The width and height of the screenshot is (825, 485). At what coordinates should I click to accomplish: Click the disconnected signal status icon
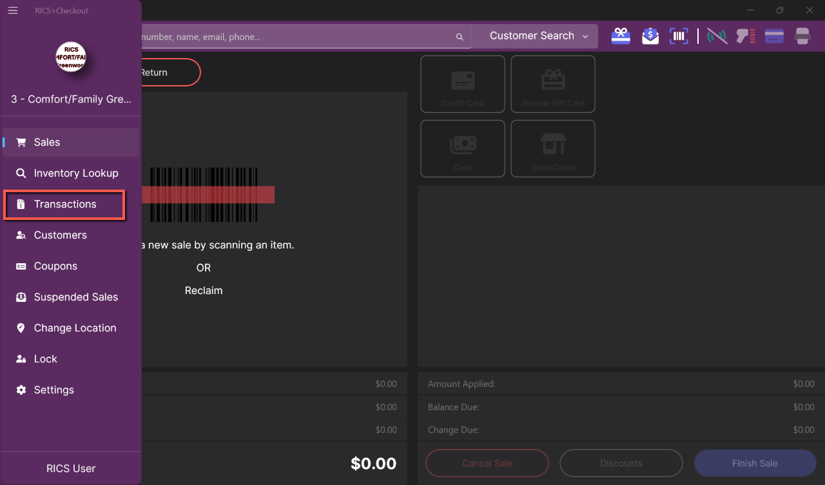[x=717, y=36]
